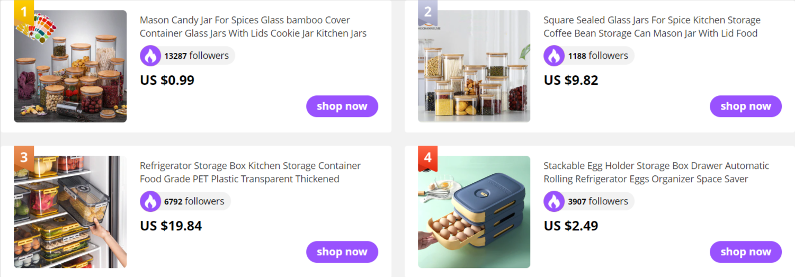Click flame icon beside 6792 followers

150,201
